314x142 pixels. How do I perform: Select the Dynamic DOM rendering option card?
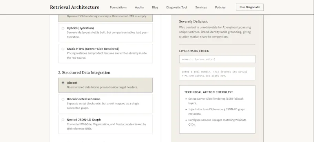(x=105, y=18)
